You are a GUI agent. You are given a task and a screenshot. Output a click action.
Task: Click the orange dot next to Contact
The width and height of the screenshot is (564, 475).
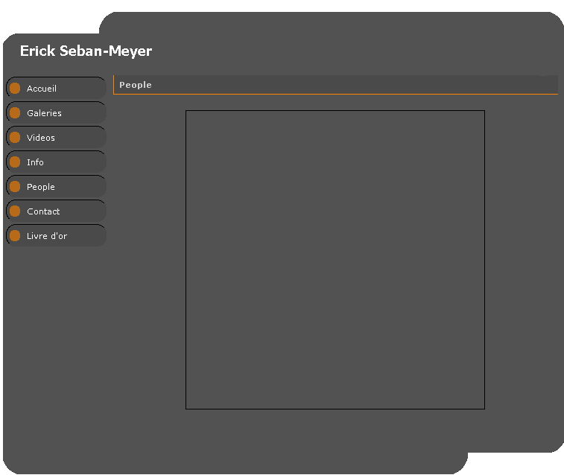(15, 211)
